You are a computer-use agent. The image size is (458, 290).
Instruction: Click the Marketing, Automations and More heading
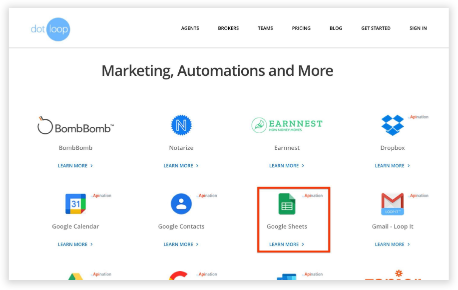pos(217,71)
